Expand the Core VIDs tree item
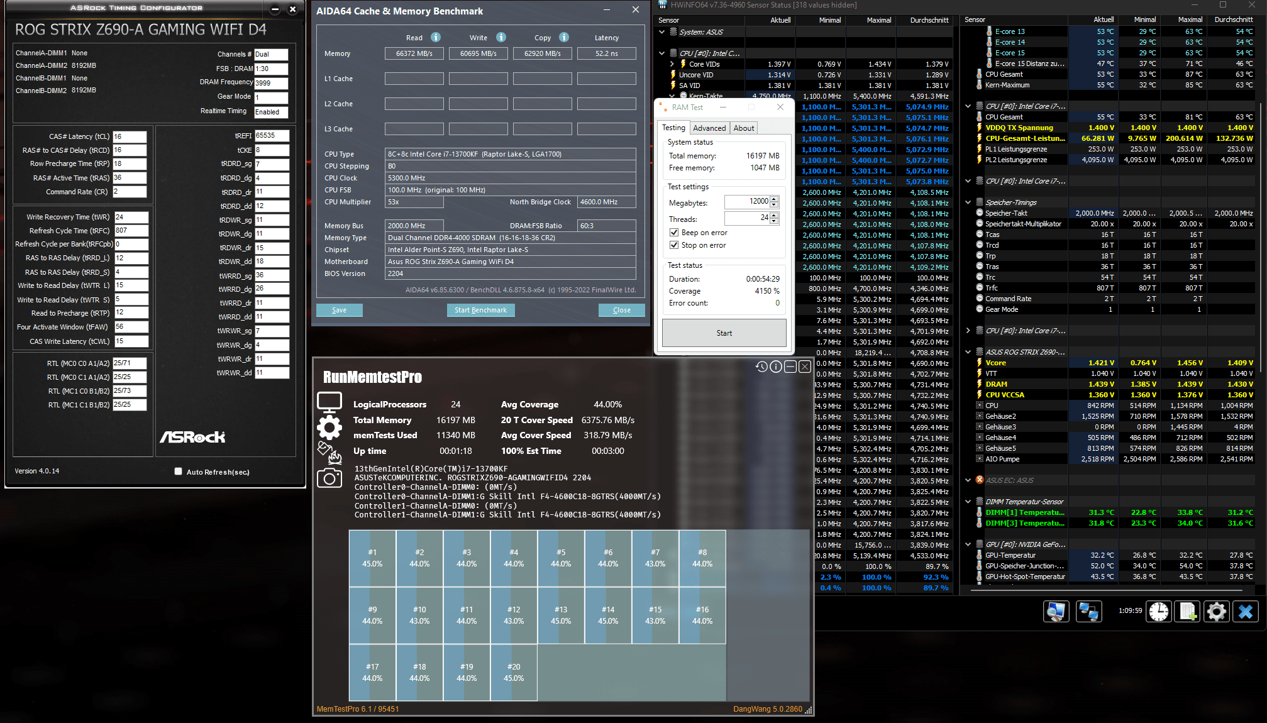 pos(672,64)
